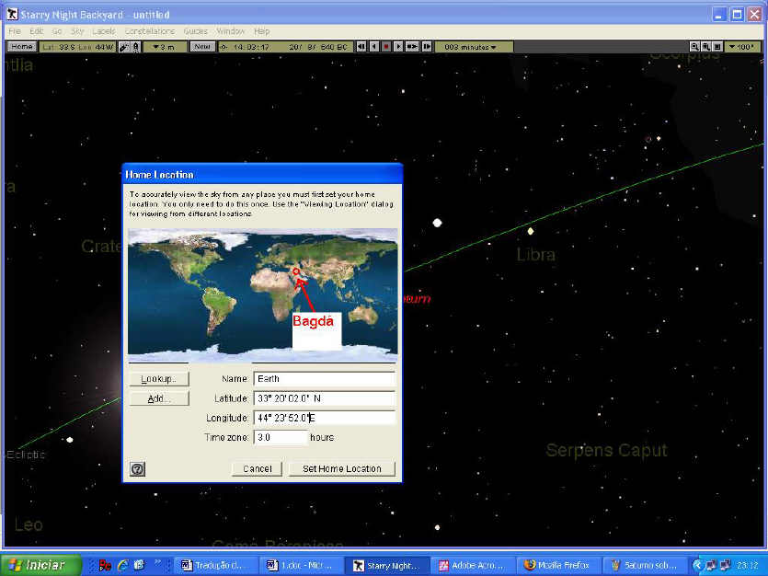Click the third quick launch icon after Internet Explorer
Screen dimensions: 768x576
tap(140, 565)
